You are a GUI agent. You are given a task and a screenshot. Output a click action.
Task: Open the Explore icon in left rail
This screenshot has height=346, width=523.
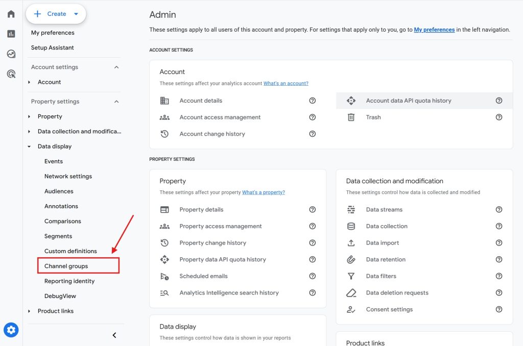point(11,54)
